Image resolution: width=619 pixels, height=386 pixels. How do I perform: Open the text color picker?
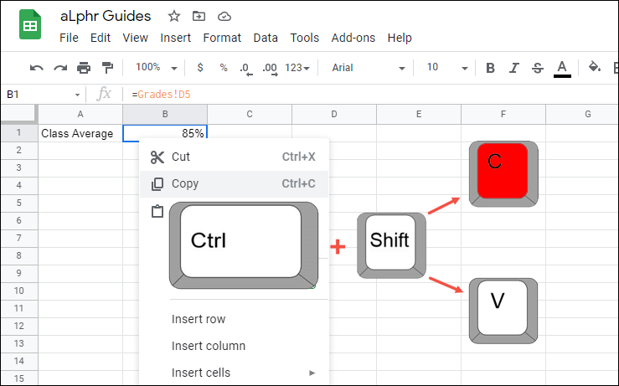click(x=562, y=68)
